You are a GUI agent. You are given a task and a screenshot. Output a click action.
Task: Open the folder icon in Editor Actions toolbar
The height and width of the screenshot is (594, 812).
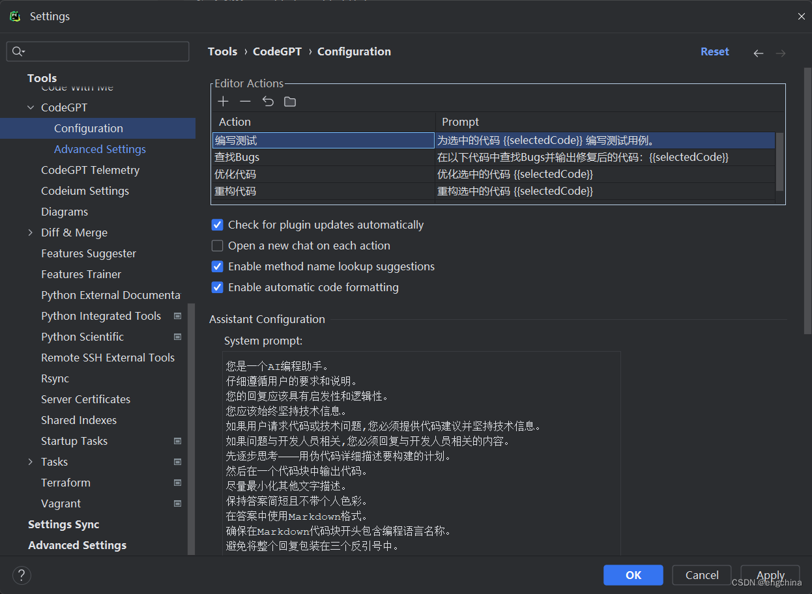click(x=290, y=101)
